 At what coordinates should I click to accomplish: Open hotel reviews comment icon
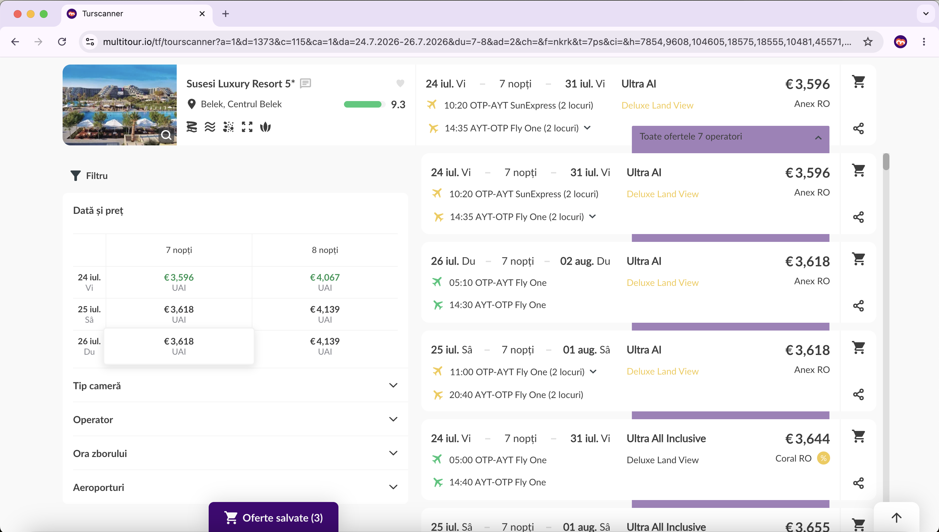306,84
